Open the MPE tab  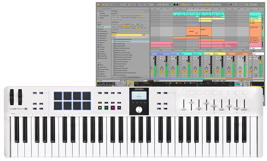pyautogui.click(x=224, y=81)
